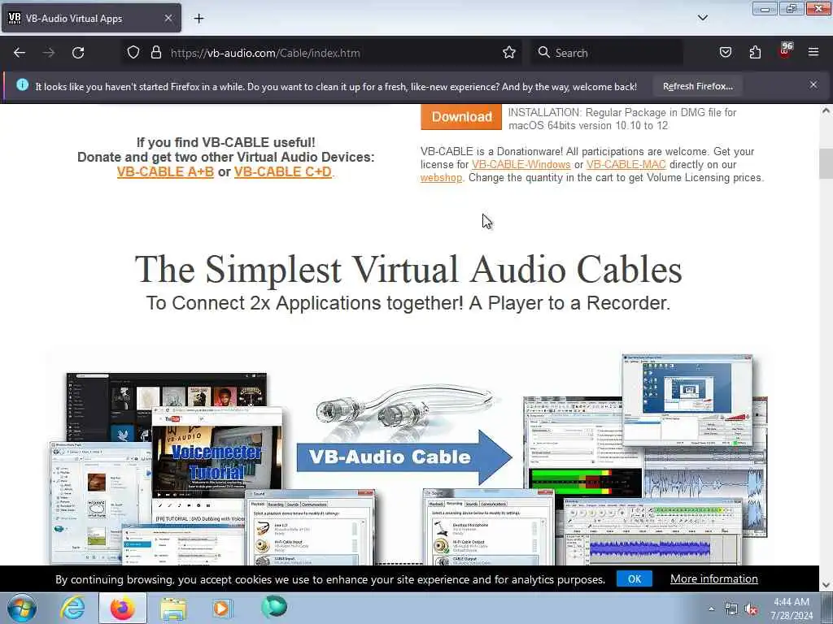Open Windows Explorer folder taskbar icon
Image resolution: width=833 pixels, height=624 pixels.
(173, 609)
